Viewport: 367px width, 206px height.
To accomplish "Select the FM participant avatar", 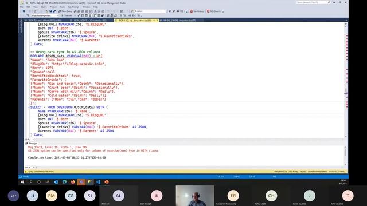I will (52, 196).
